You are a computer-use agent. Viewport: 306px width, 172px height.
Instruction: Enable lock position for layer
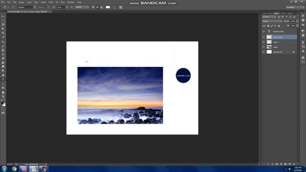(275, 26)
